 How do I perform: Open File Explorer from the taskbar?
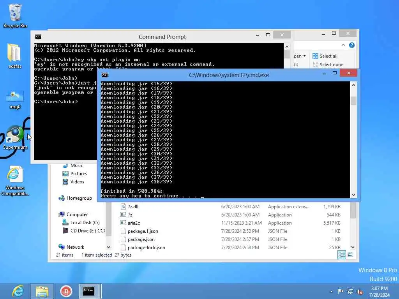click(42, 291)
